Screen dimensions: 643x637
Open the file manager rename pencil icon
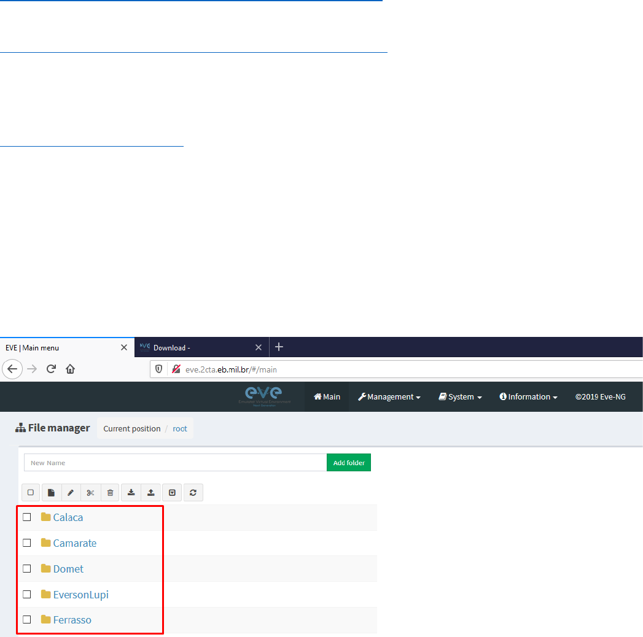tap(71, 492)
